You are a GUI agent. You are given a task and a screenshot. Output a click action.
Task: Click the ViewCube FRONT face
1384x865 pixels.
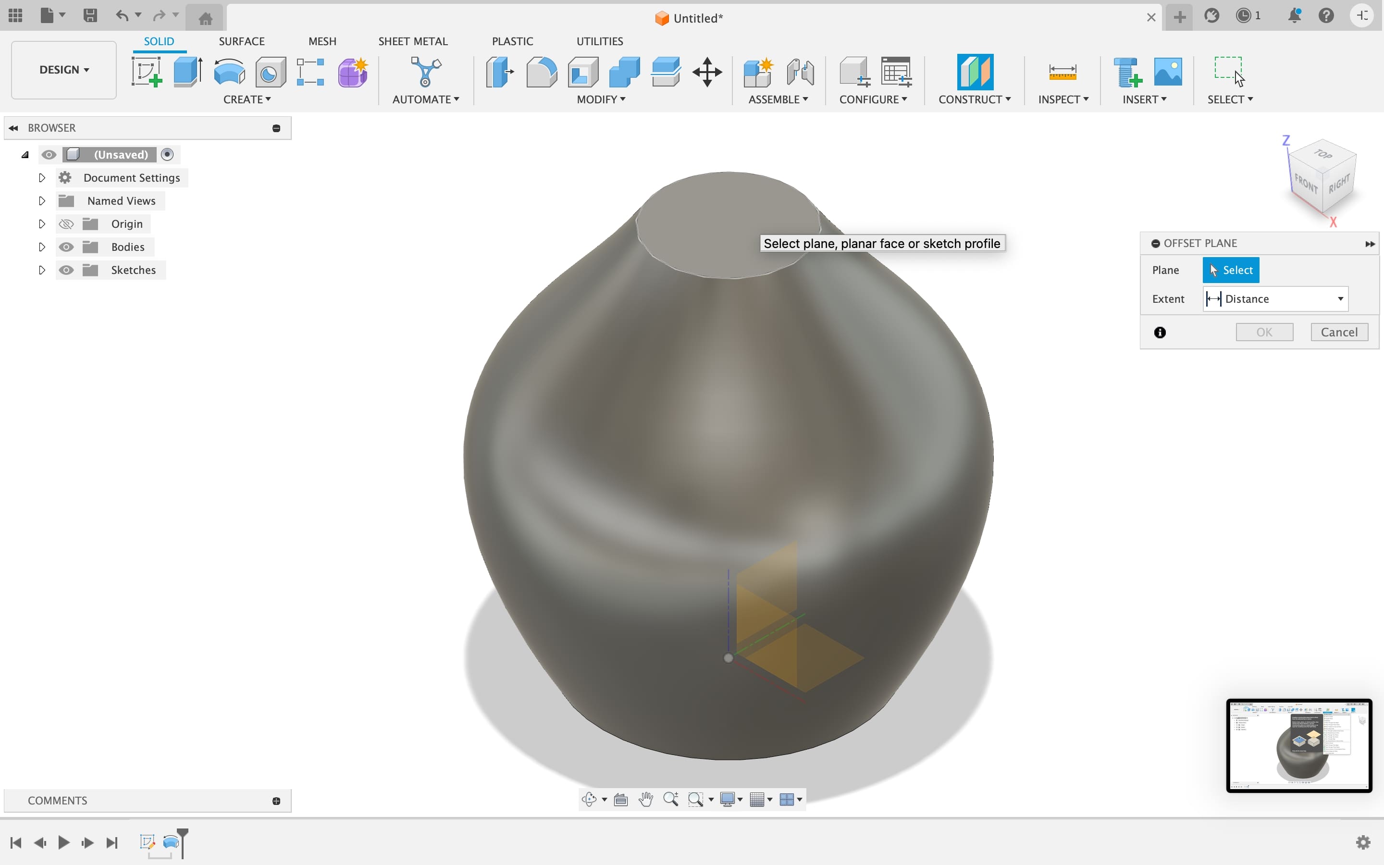[x=1306, y=184]
